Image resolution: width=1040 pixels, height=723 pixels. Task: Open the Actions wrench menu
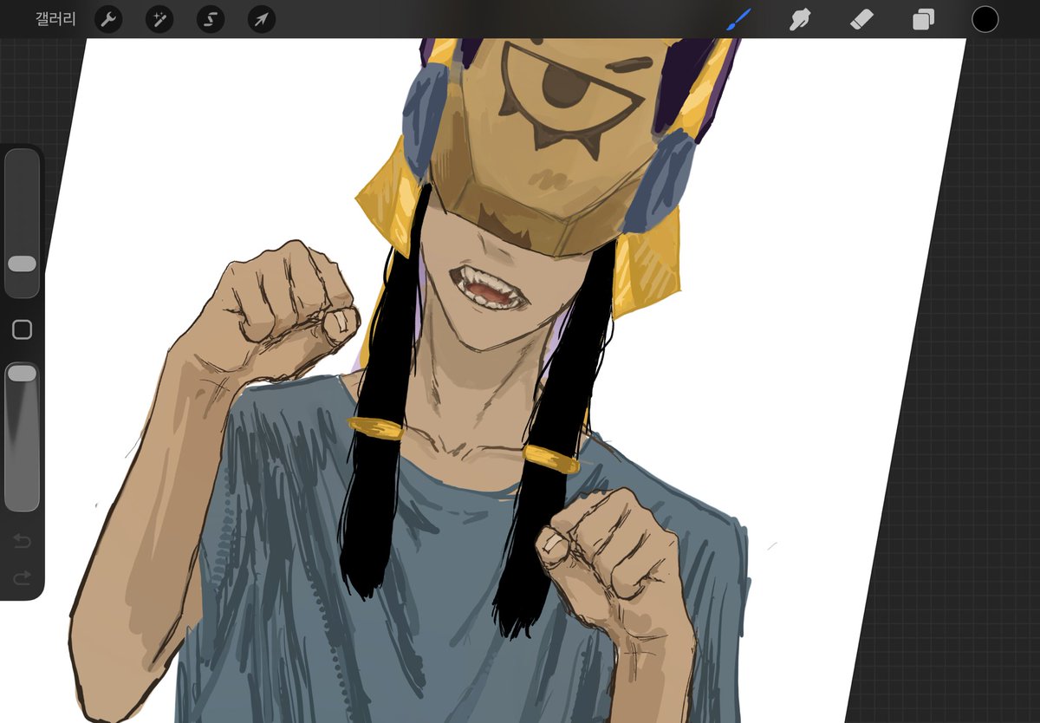click(107, 19)
